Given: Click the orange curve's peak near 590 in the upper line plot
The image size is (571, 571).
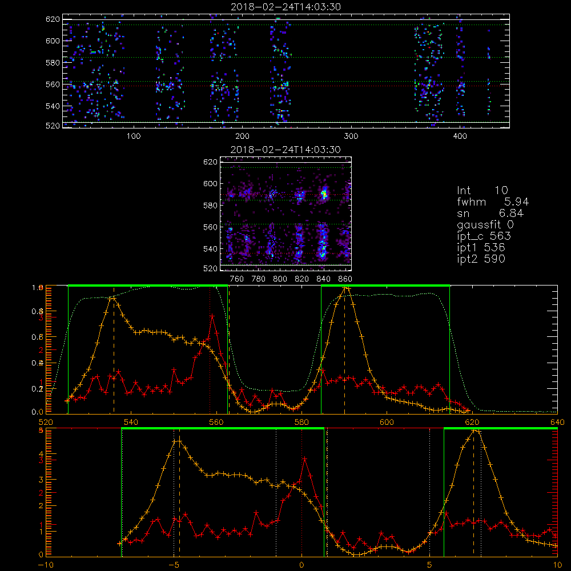Looking at the screenshot, I should click(345, 288).
